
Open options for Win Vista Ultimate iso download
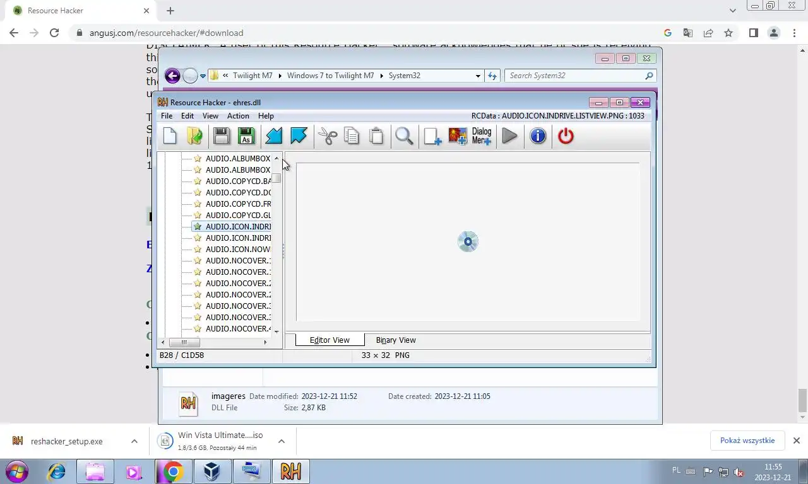(x=282, y=441)
